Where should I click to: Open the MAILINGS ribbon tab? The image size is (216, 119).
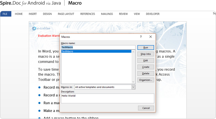tap(107, 14)
